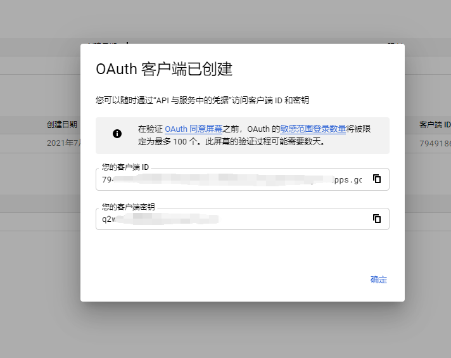Click the 您的客户端密钥 field label
The height and width of the screenshot is (358, 451).
click(x=129, y=207)
